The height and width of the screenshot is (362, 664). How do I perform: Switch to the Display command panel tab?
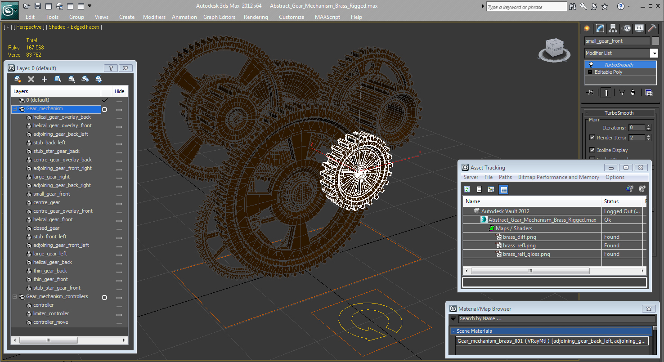tap(639, 28)
